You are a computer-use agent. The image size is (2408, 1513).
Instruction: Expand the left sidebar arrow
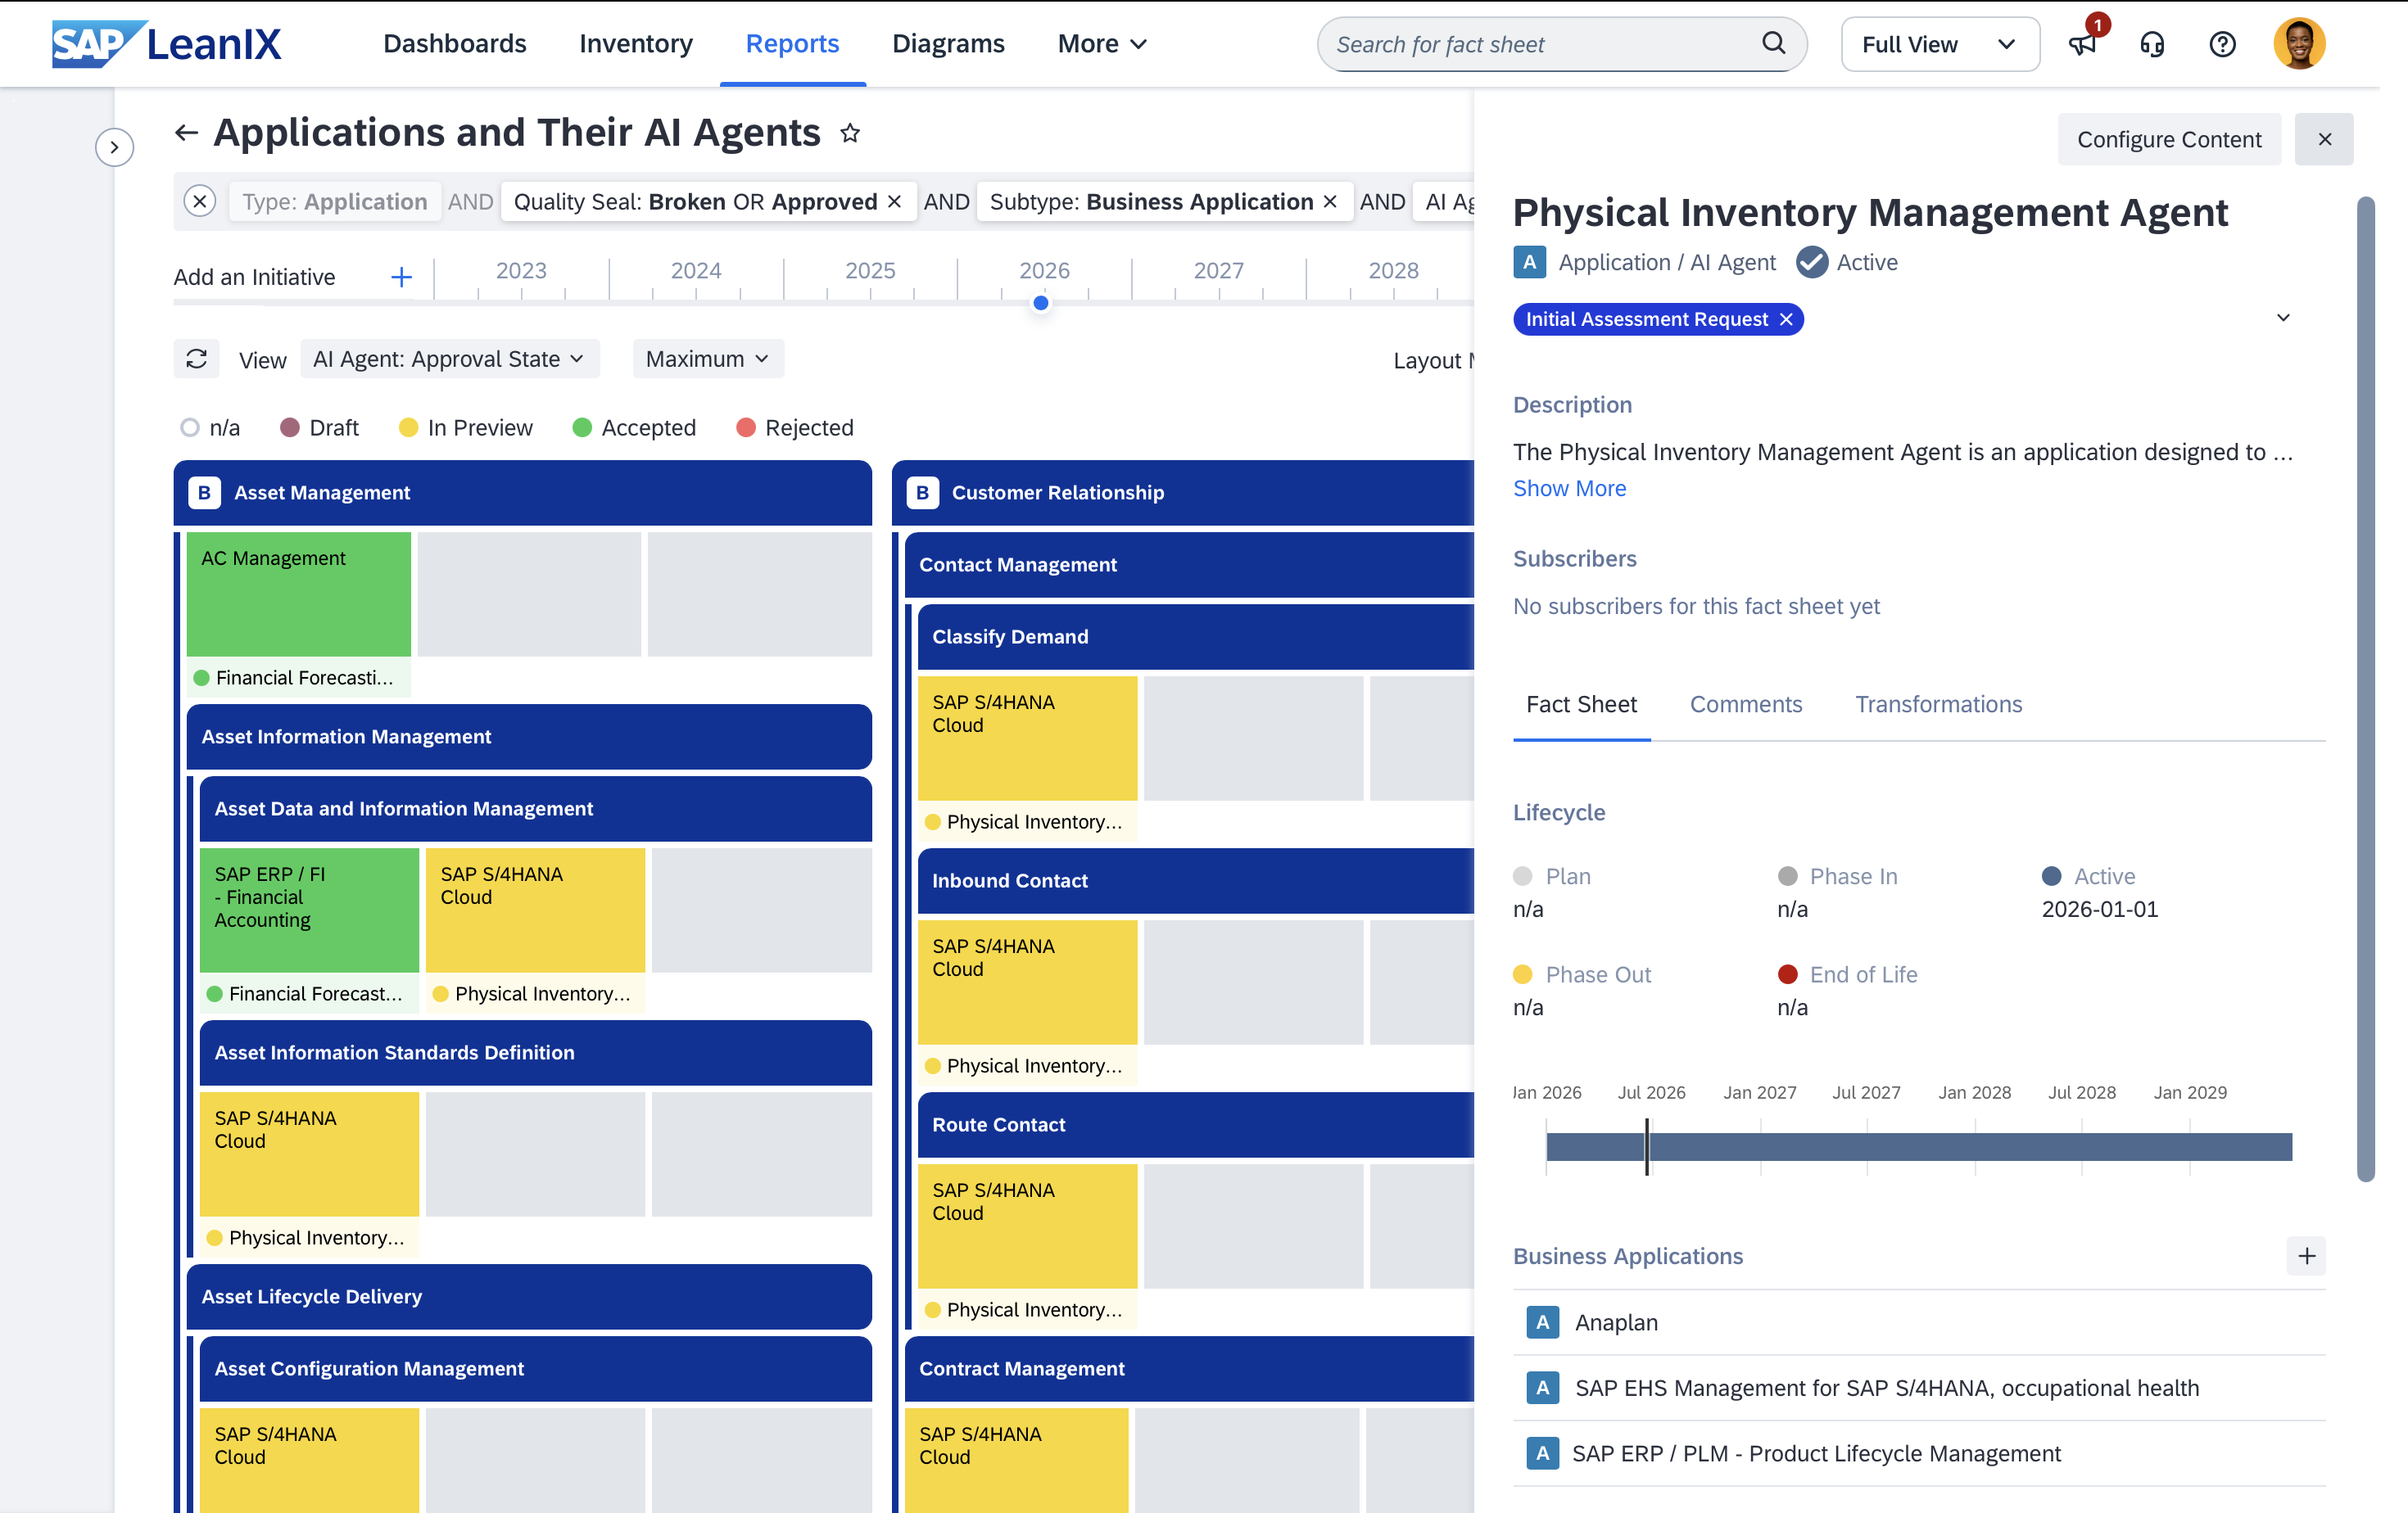click(115, 148)
